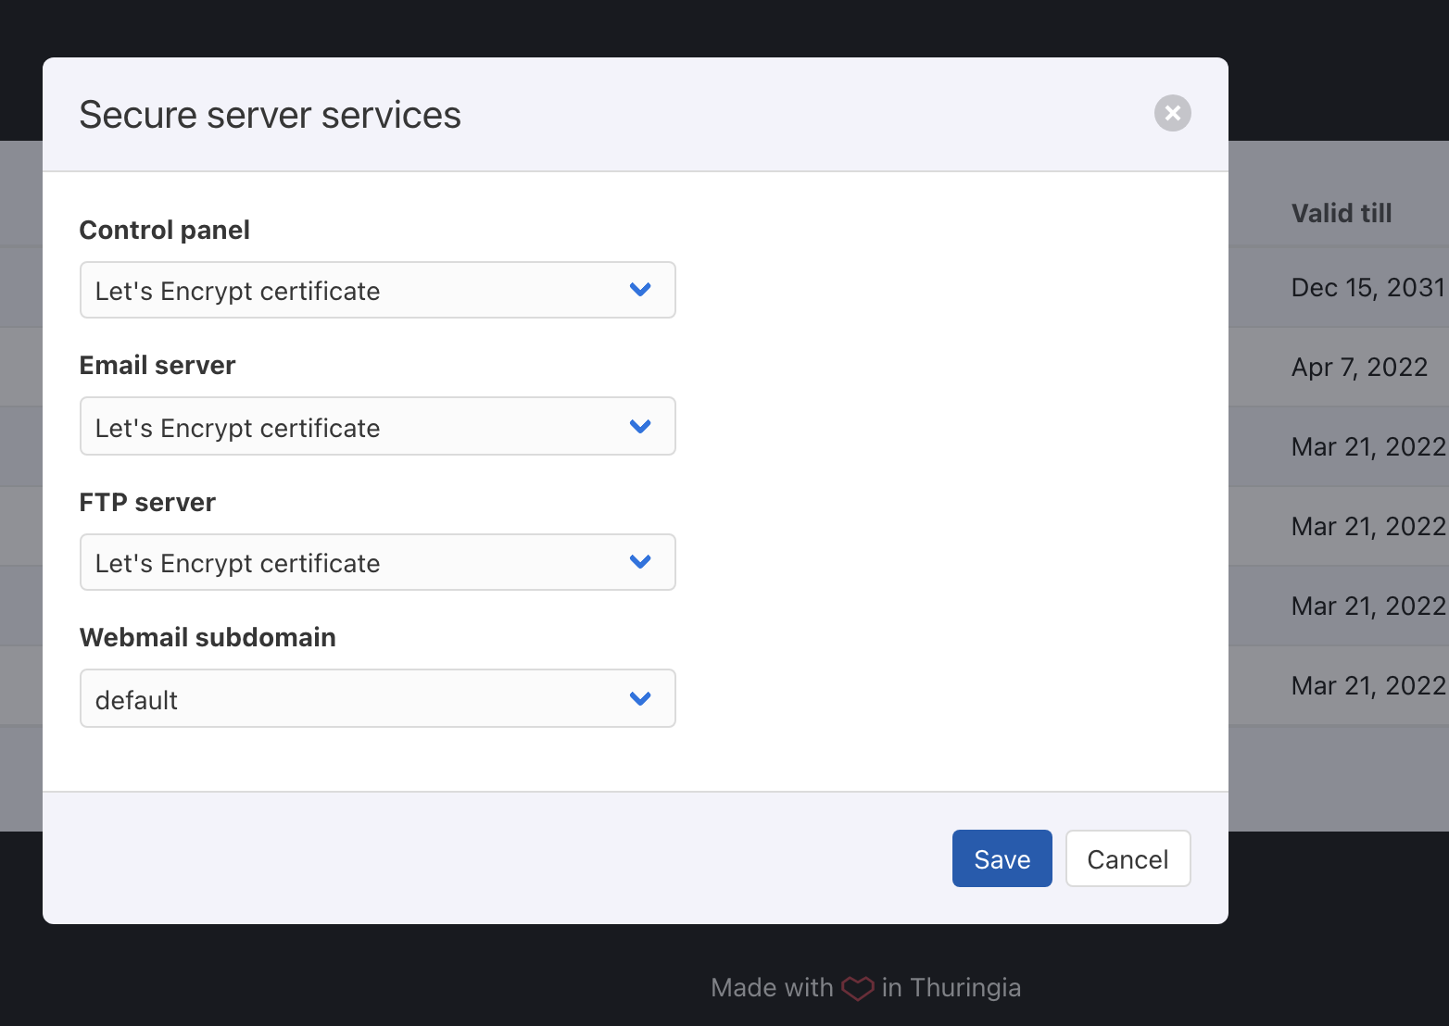Click the Webmail subdomain field label
1449x1026 pixels.
tap(208, 637)
